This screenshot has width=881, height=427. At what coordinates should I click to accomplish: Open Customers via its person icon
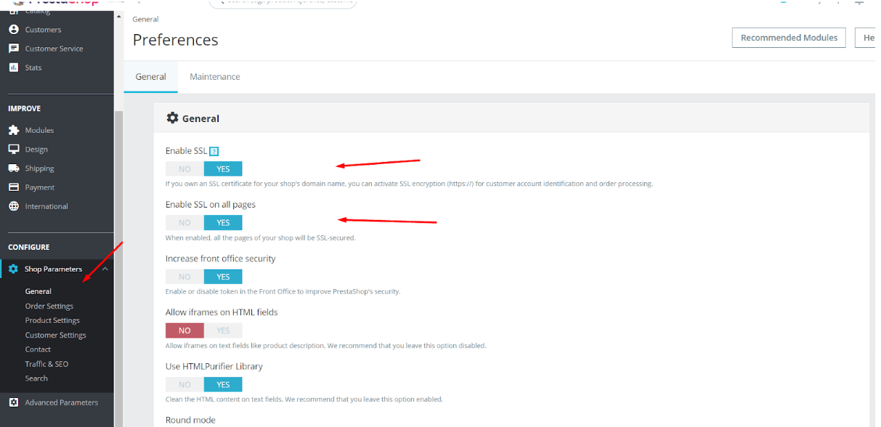(13, 30)
